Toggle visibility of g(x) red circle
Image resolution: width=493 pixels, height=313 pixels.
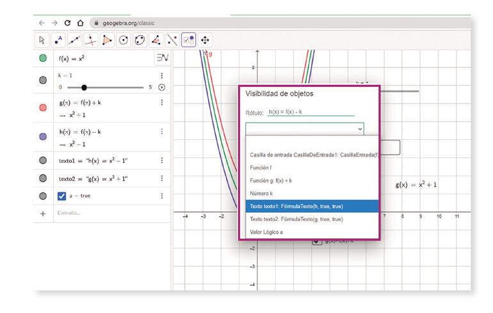[43, 107]
